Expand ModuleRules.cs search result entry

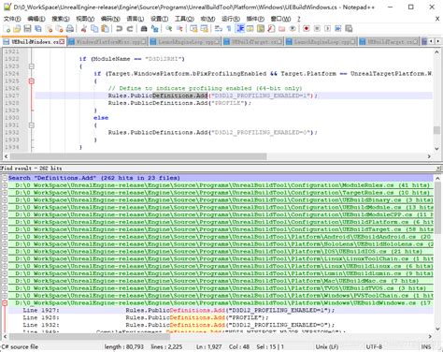click(5, 185)
